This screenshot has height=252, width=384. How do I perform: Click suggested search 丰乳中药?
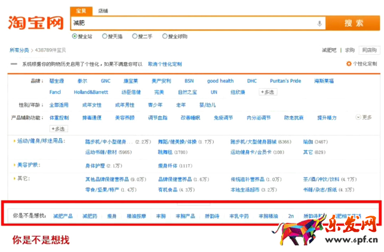pos(239,216)
